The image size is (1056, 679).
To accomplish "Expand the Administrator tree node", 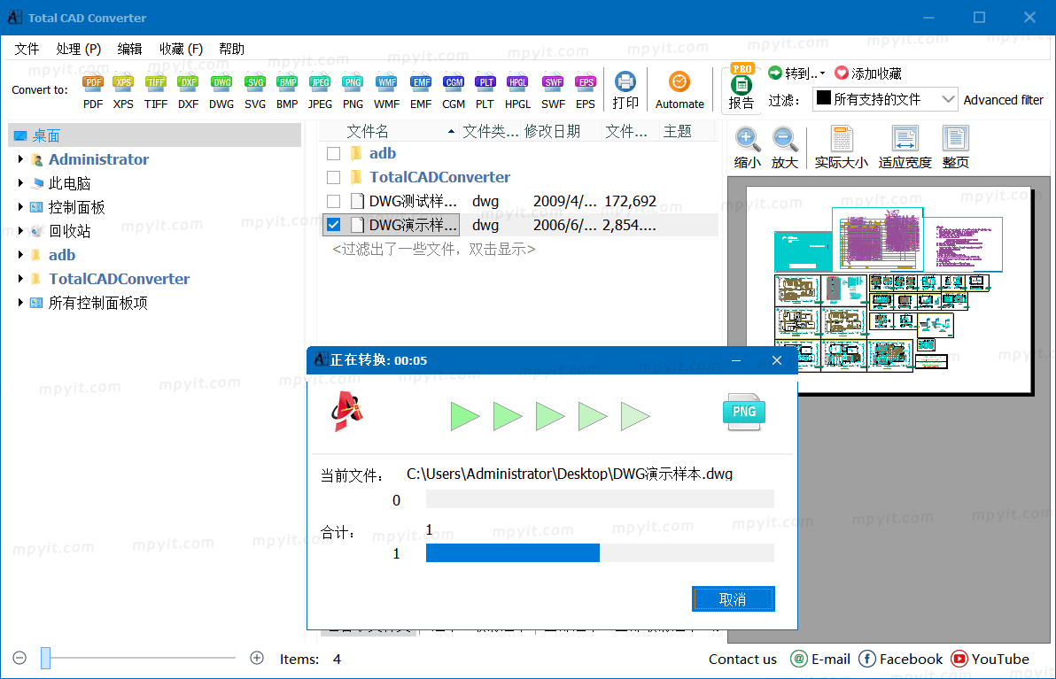I will pos(19,159).
